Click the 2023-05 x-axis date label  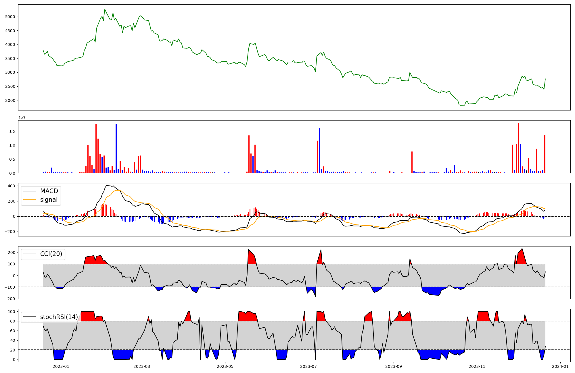tap(225, 366)
